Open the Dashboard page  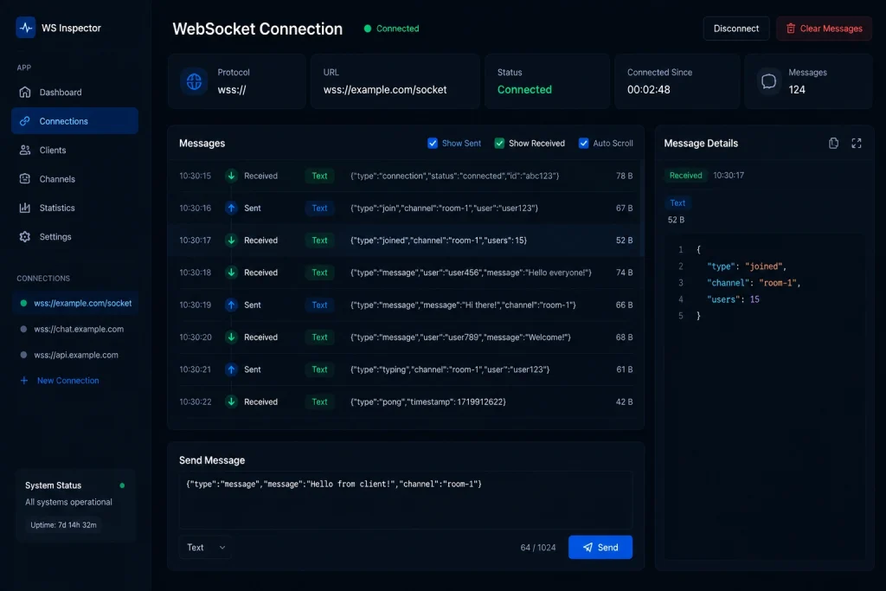74,92
